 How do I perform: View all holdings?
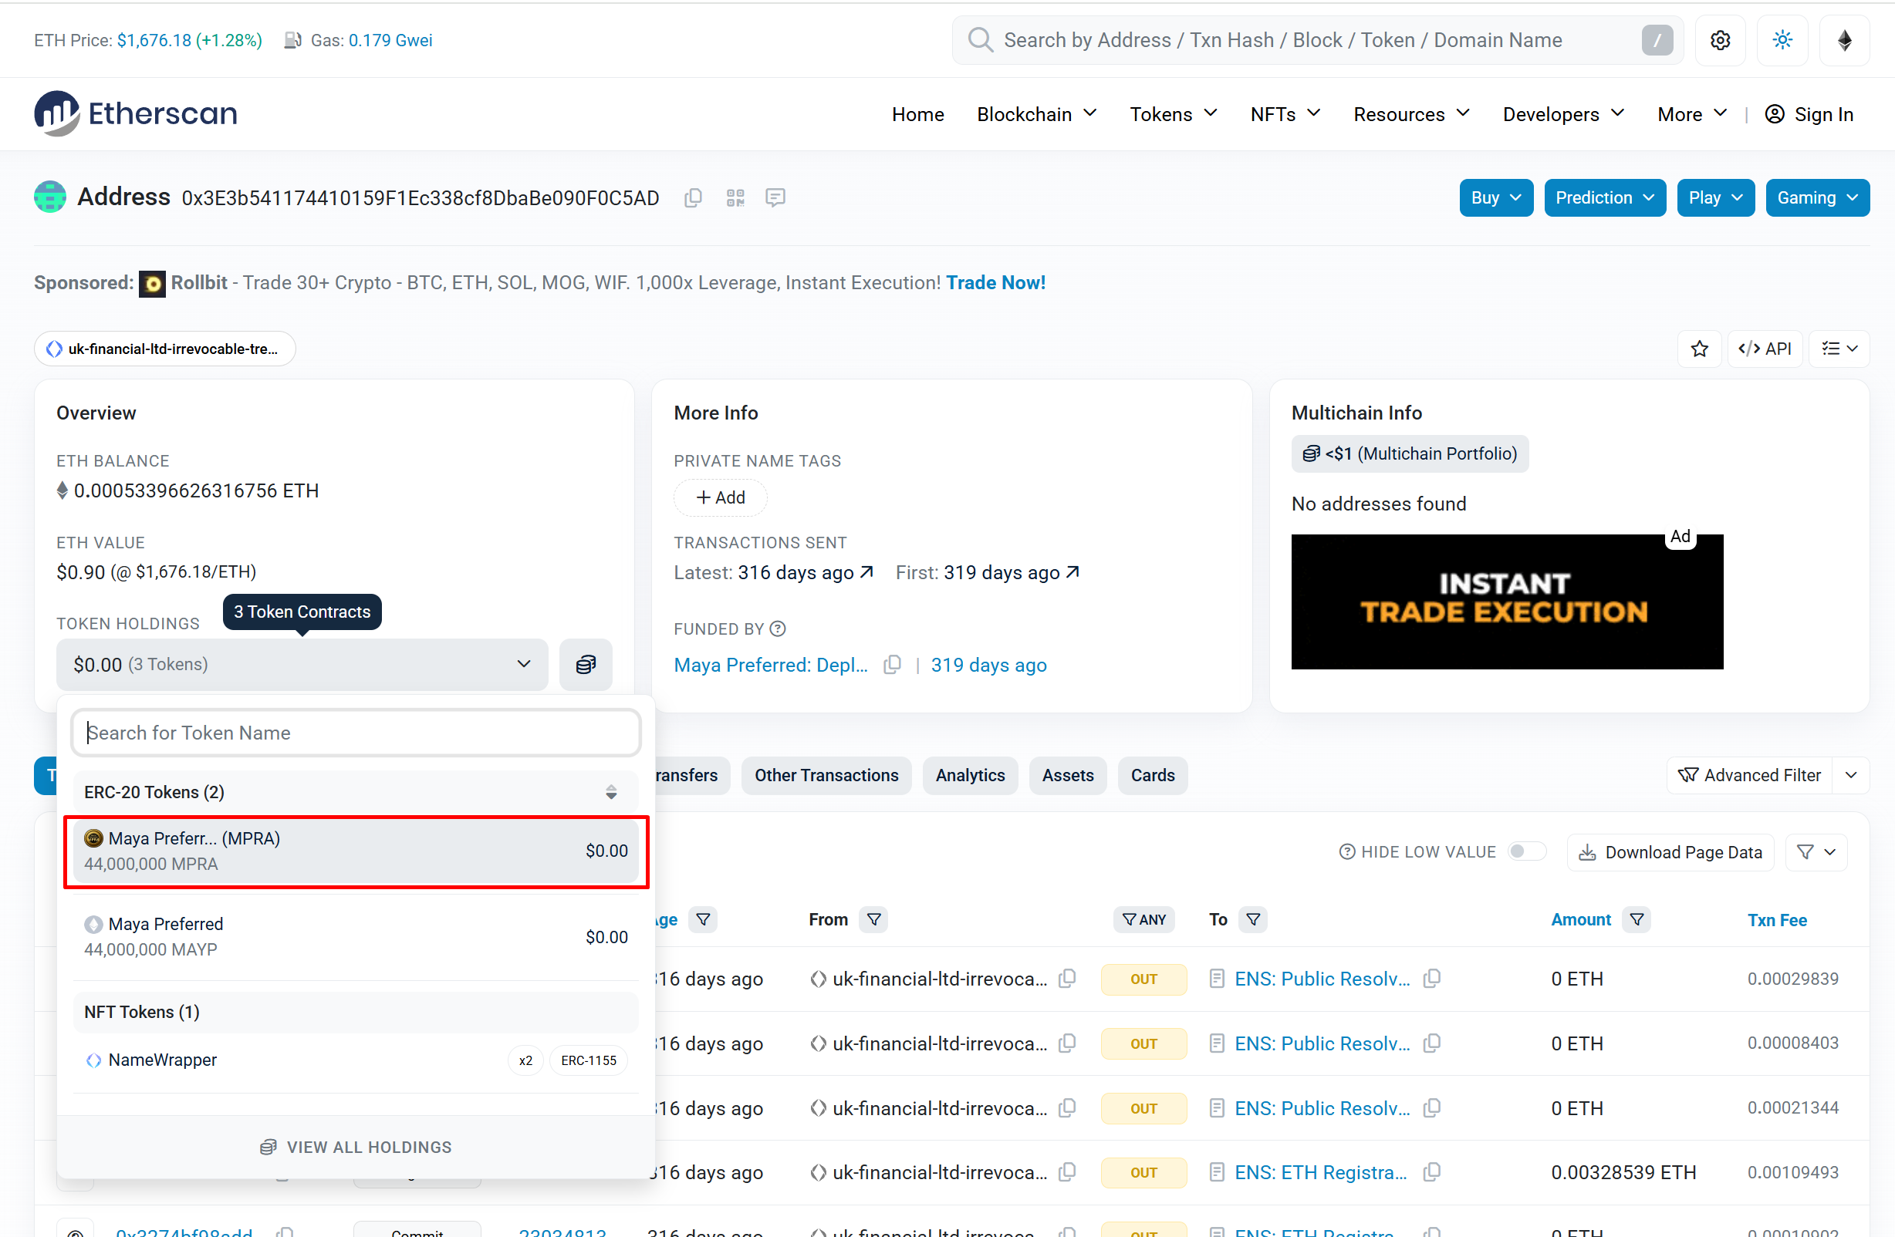[356, 1147]
